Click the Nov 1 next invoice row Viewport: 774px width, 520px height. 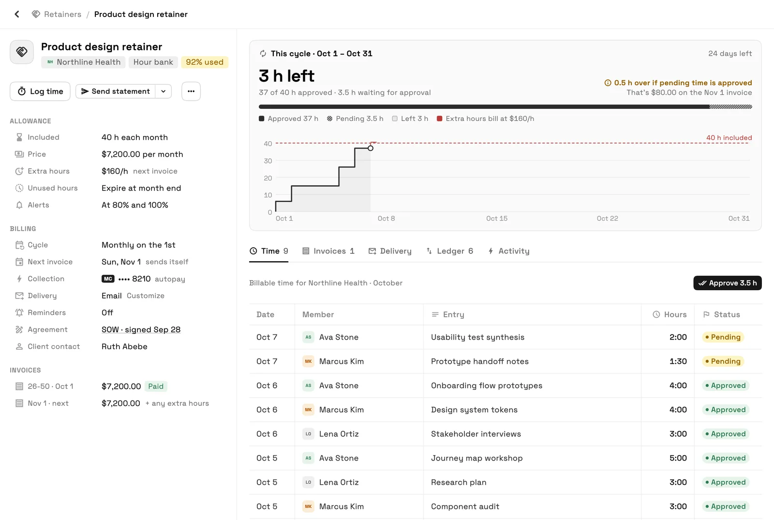tap(119, 403)
